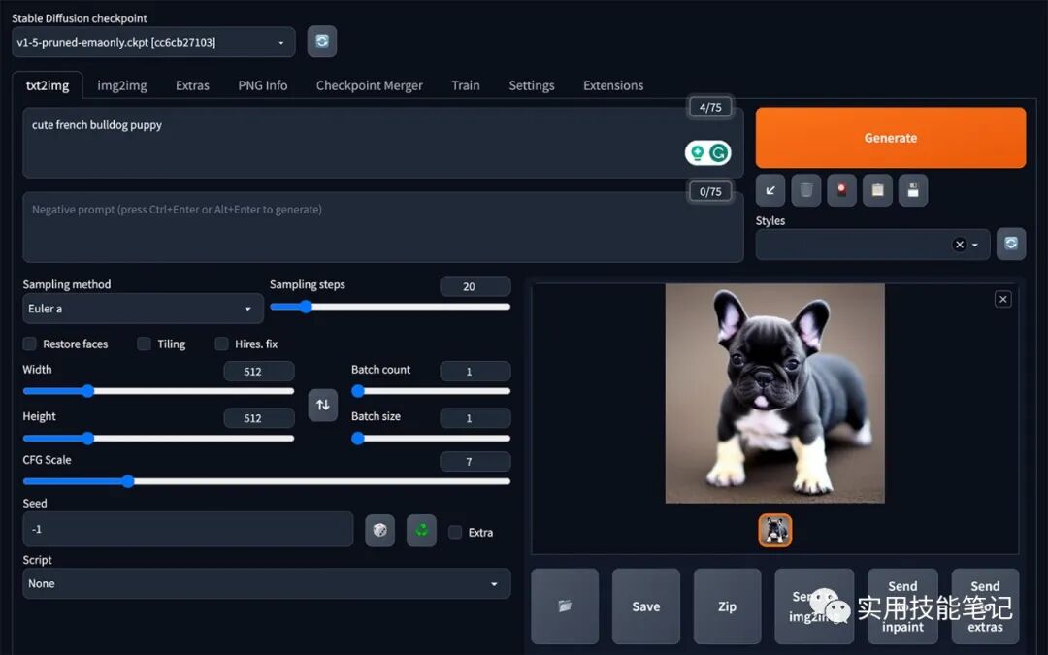This screenshot has height=655, width=1048.
Task: Refresh the Stable Diffusion checkpoint list
Action: coord(321,42)
